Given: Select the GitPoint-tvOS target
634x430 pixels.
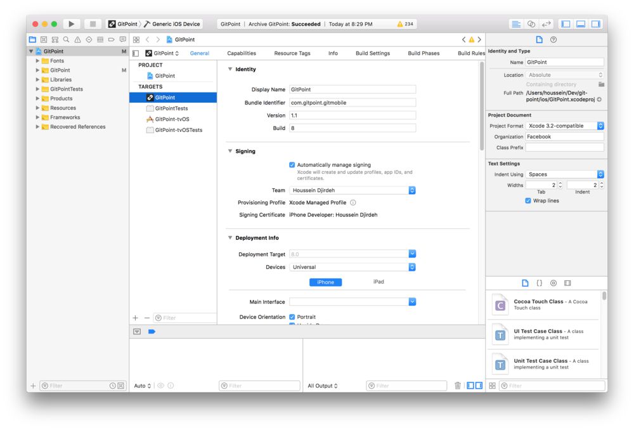Looking at the screenshot, I should (173, 119).
